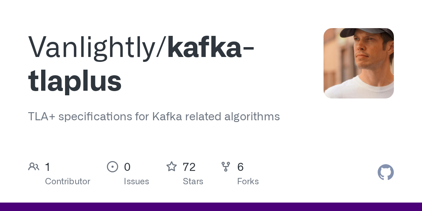Click the purple language bar at bottom
This screenshot has height=211, width=422.
[211, 207]
